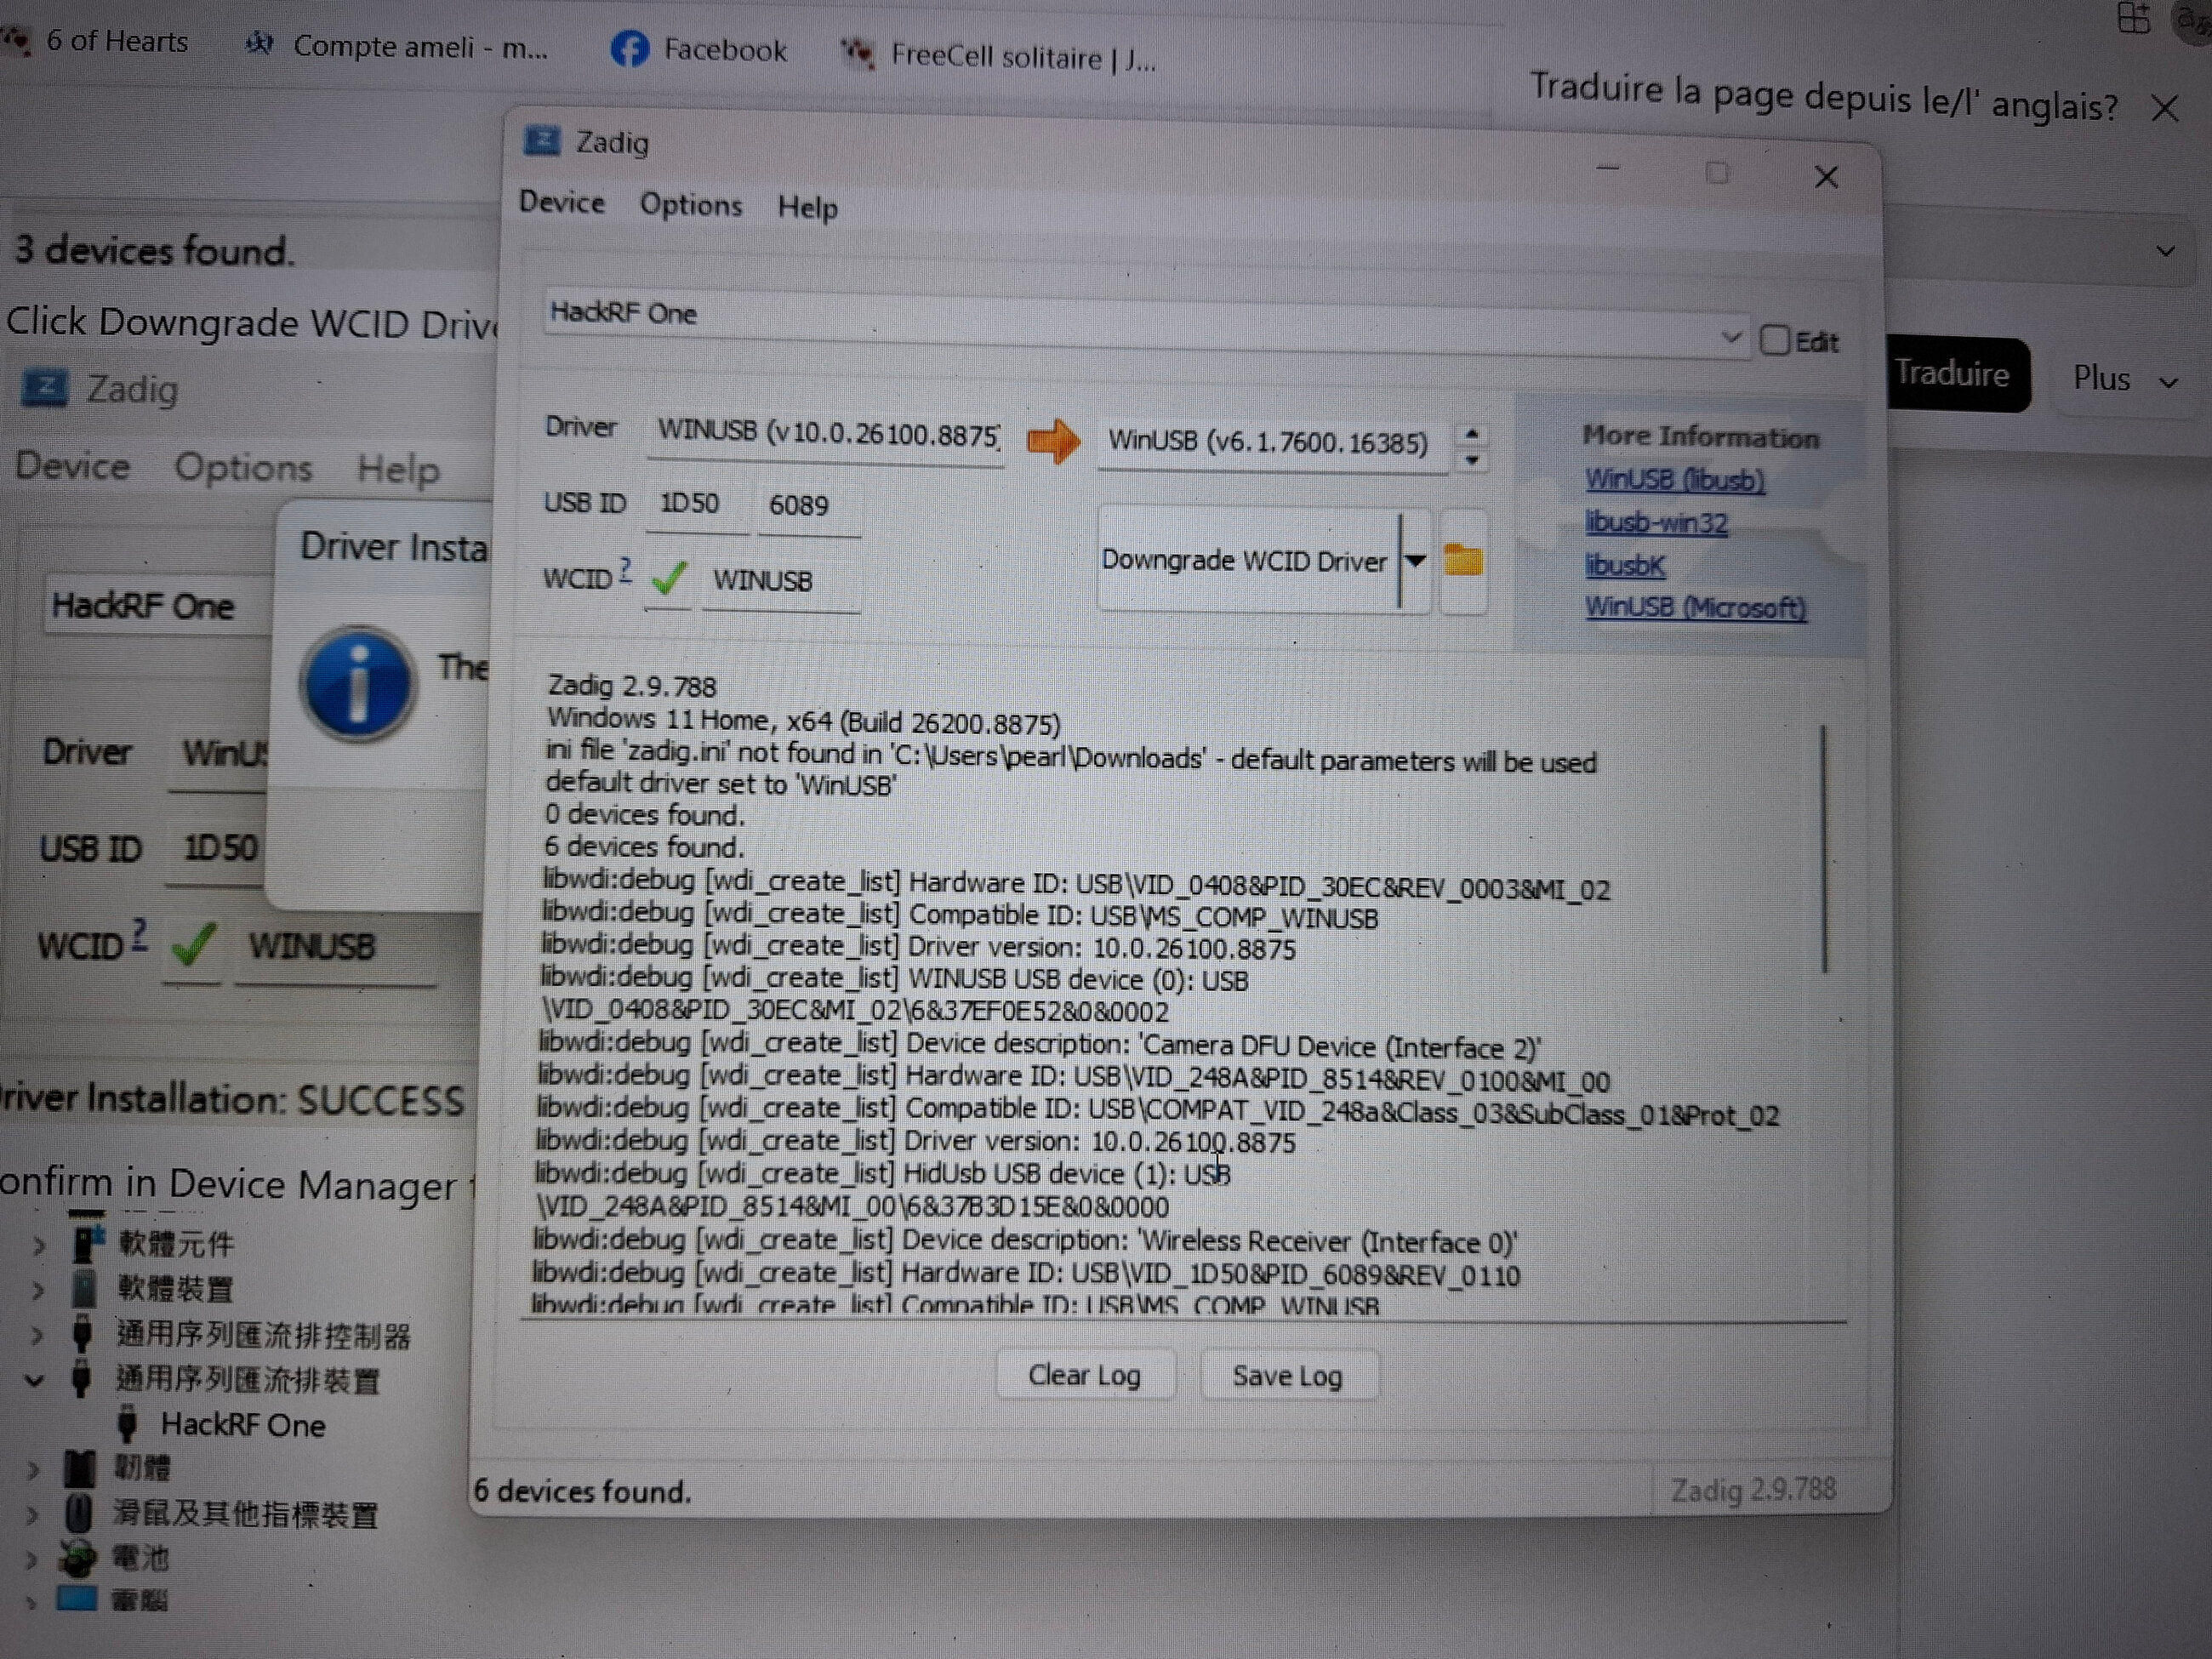Open the Options menu in the front Zadig window
Viewport: 2212px width, 1659px height.
click(x=691, y=205)
